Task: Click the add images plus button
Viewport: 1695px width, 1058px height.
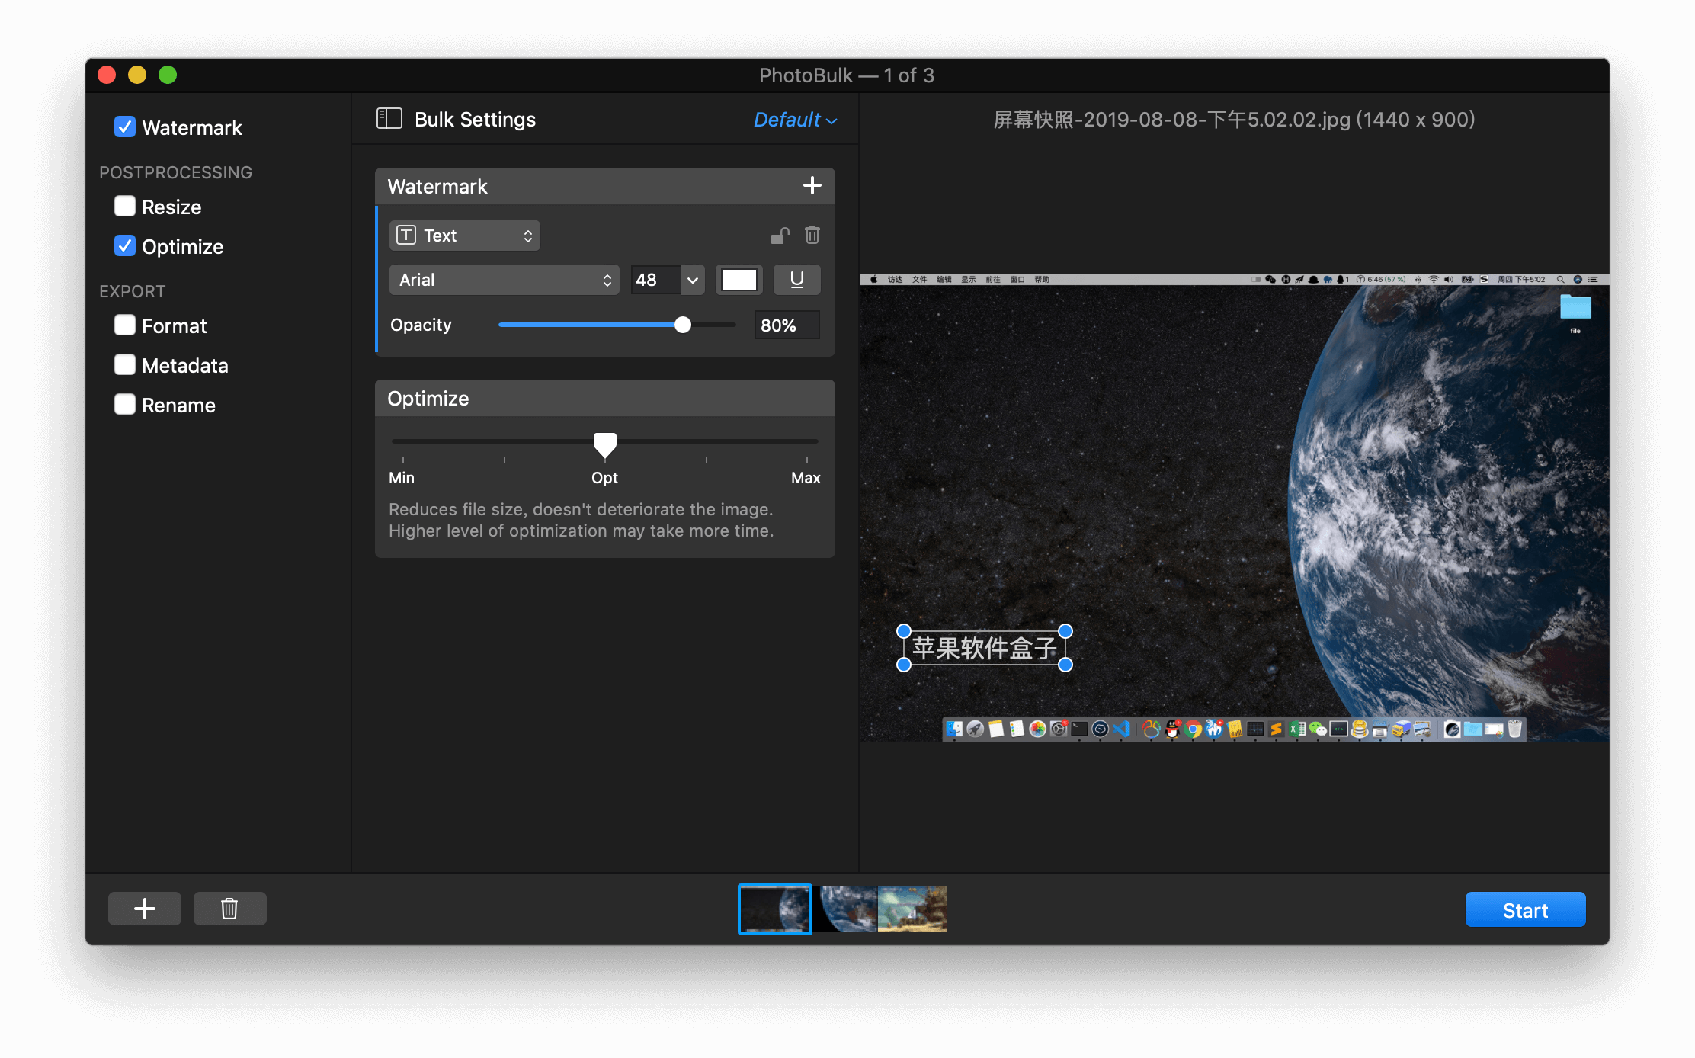Action: click(x=145, y=908)
